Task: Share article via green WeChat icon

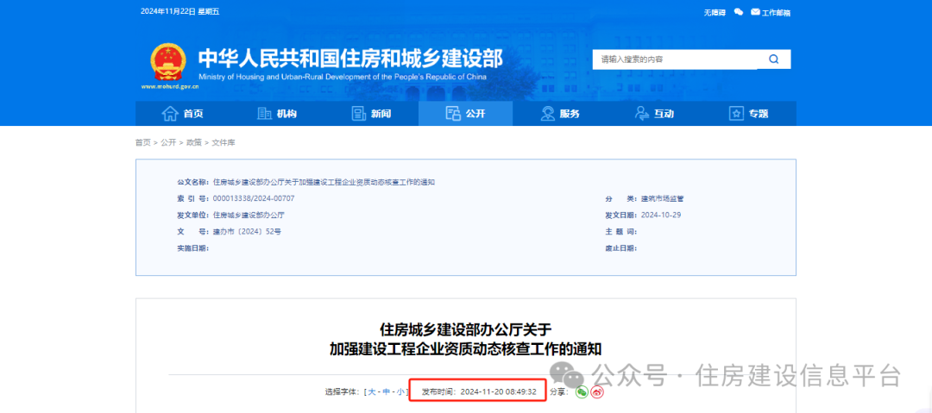Action: click(x=582, y=392)
